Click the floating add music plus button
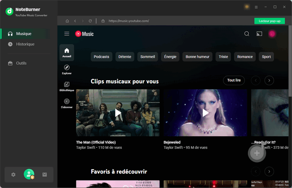This screenshot has width=292, height=188. (257, 153)
